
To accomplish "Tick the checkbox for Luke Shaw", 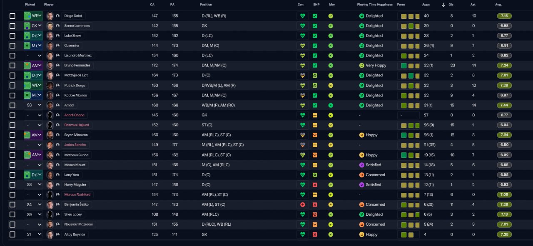I will tap(12, 36).
